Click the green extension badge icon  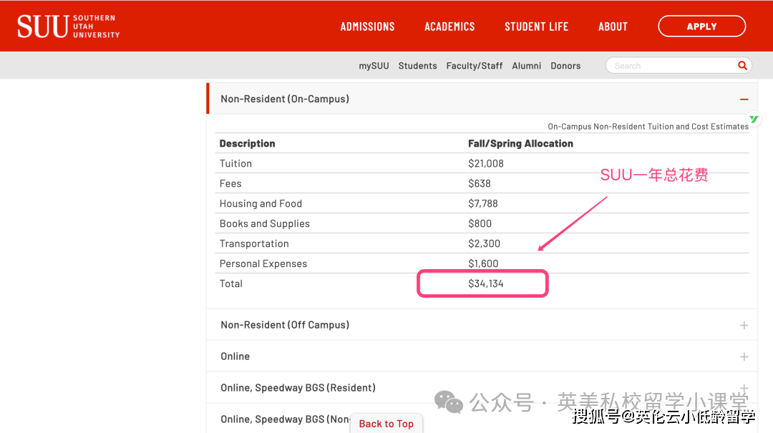(x=753, y=119)
